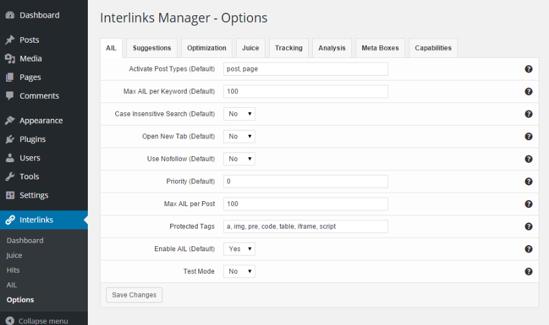Open the Test Mode dropdown
Image resolution: width=549 pixels, height=325 pixels.
point(239,271)
